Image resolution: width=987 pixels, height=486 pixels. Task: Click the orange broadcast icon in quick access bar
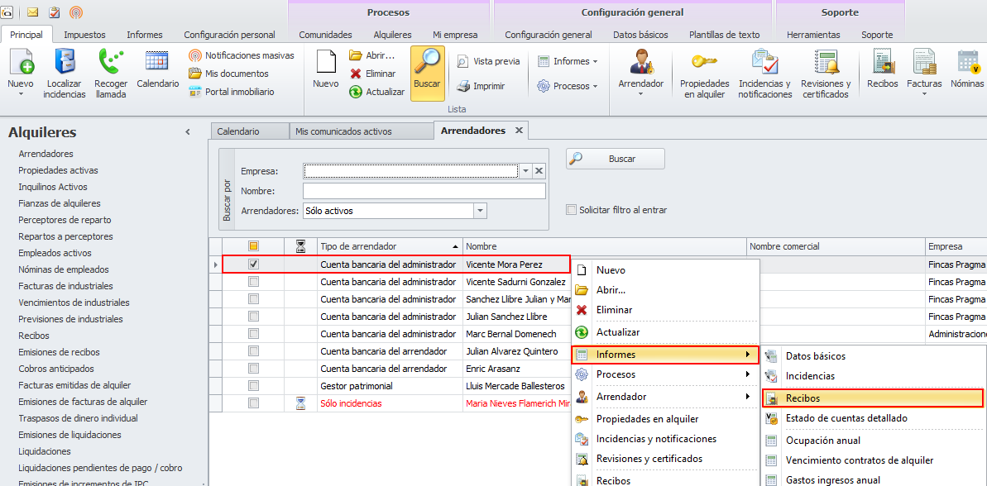[75, 12]
